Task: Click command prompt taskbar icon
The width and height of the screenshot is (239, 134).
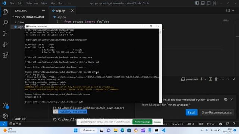Action: 156,130
